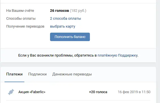Click the divider line below Faberlic payment row
This screenshot has width=160, height=103.
(x=78, y=100)
